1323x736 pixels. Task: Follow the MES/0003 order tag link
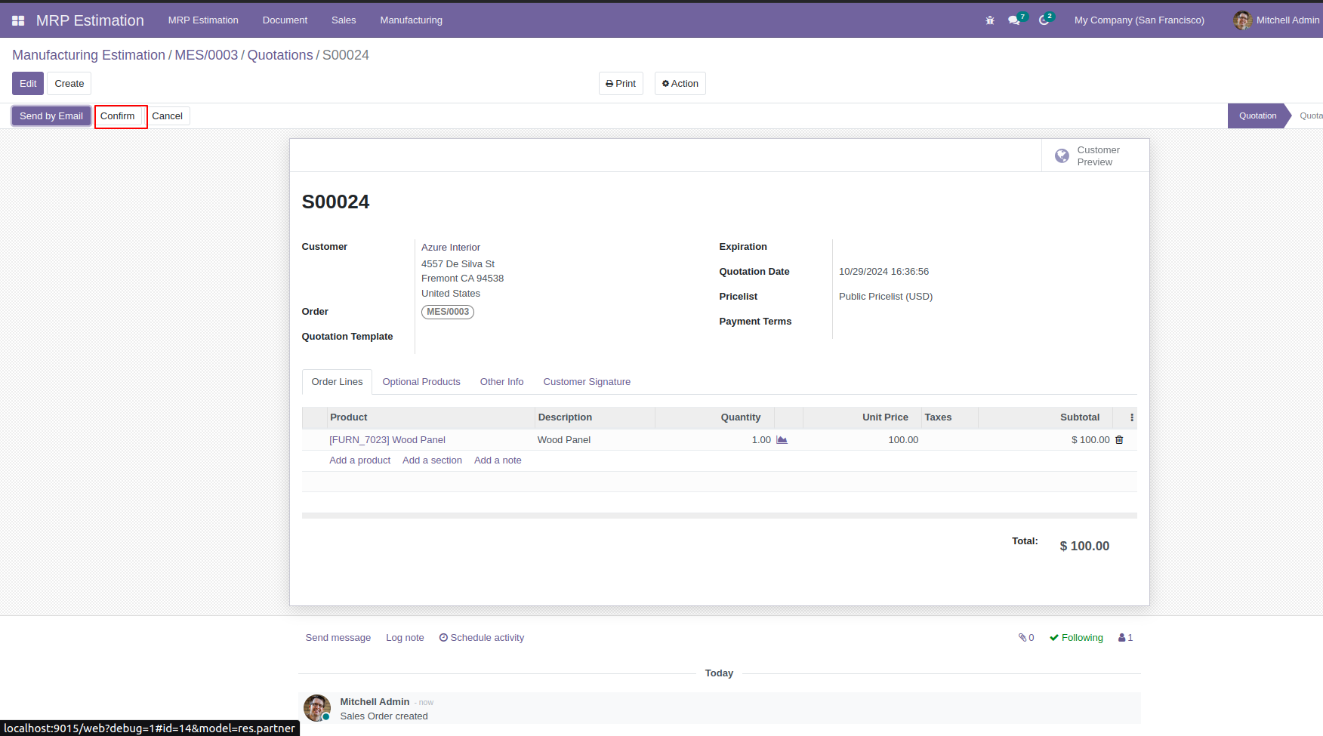click(x=448, y=312)
